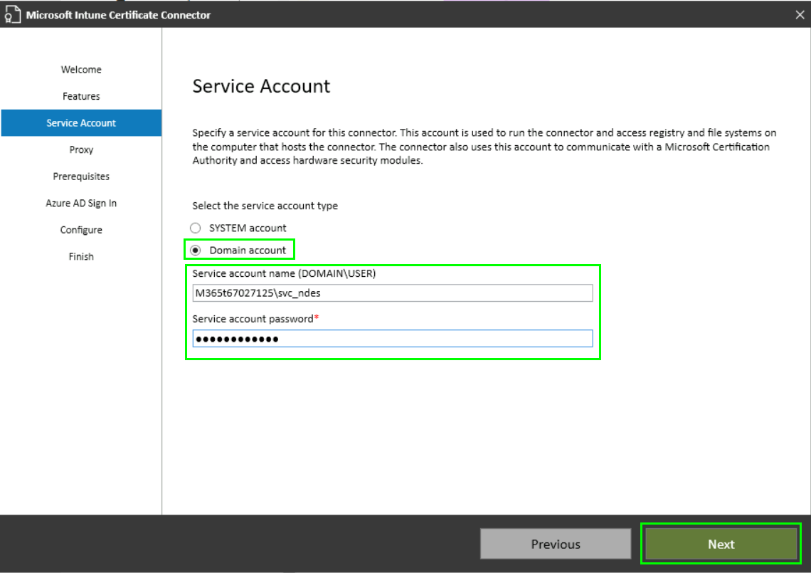Choose the SYSTEM account radio option
Screen dimensions: 811x573
(196, 228)
